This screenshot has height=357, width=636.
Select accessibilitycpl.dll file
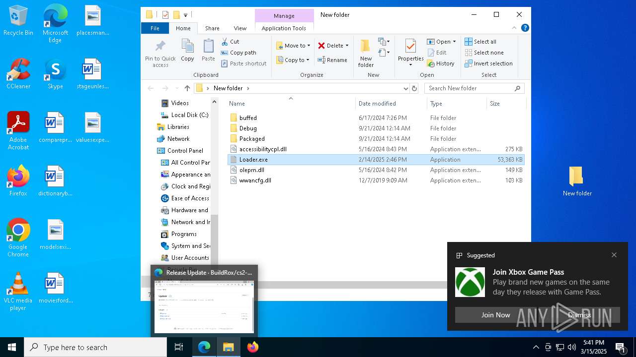tap(376, 149)
